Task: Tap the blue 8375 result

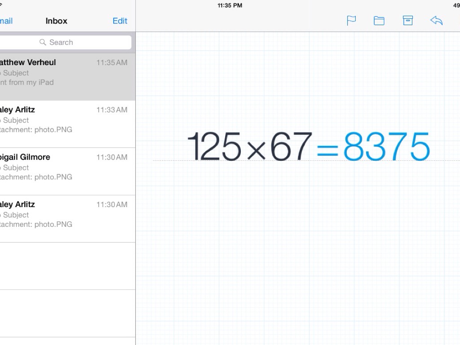Action: [x=386, y=146]
